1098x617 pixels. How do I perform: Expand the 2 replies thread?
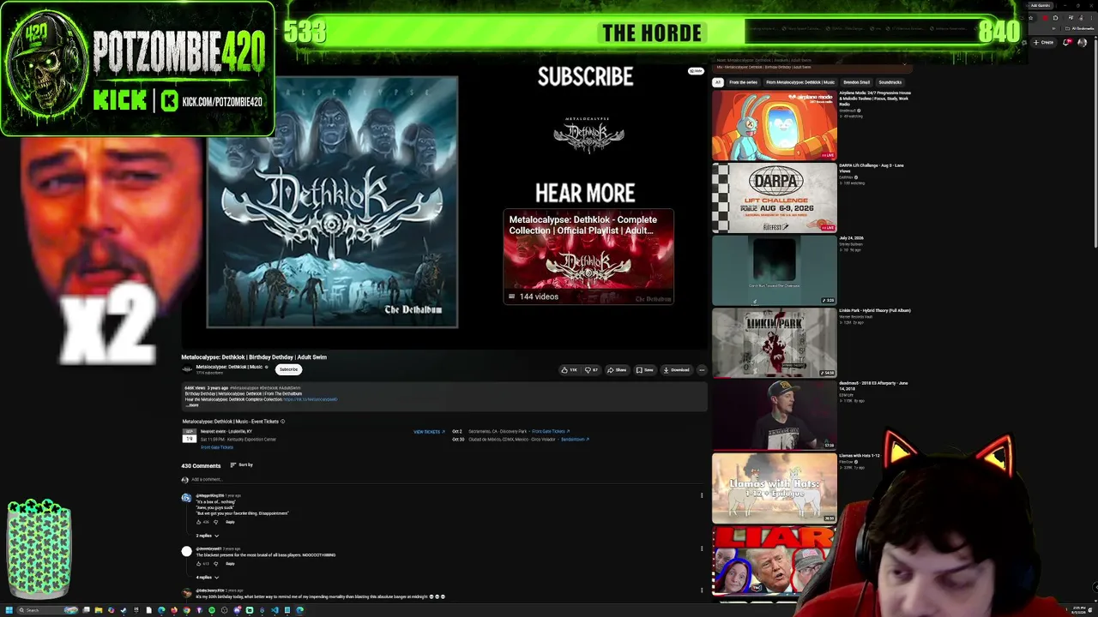coord(207,536)
